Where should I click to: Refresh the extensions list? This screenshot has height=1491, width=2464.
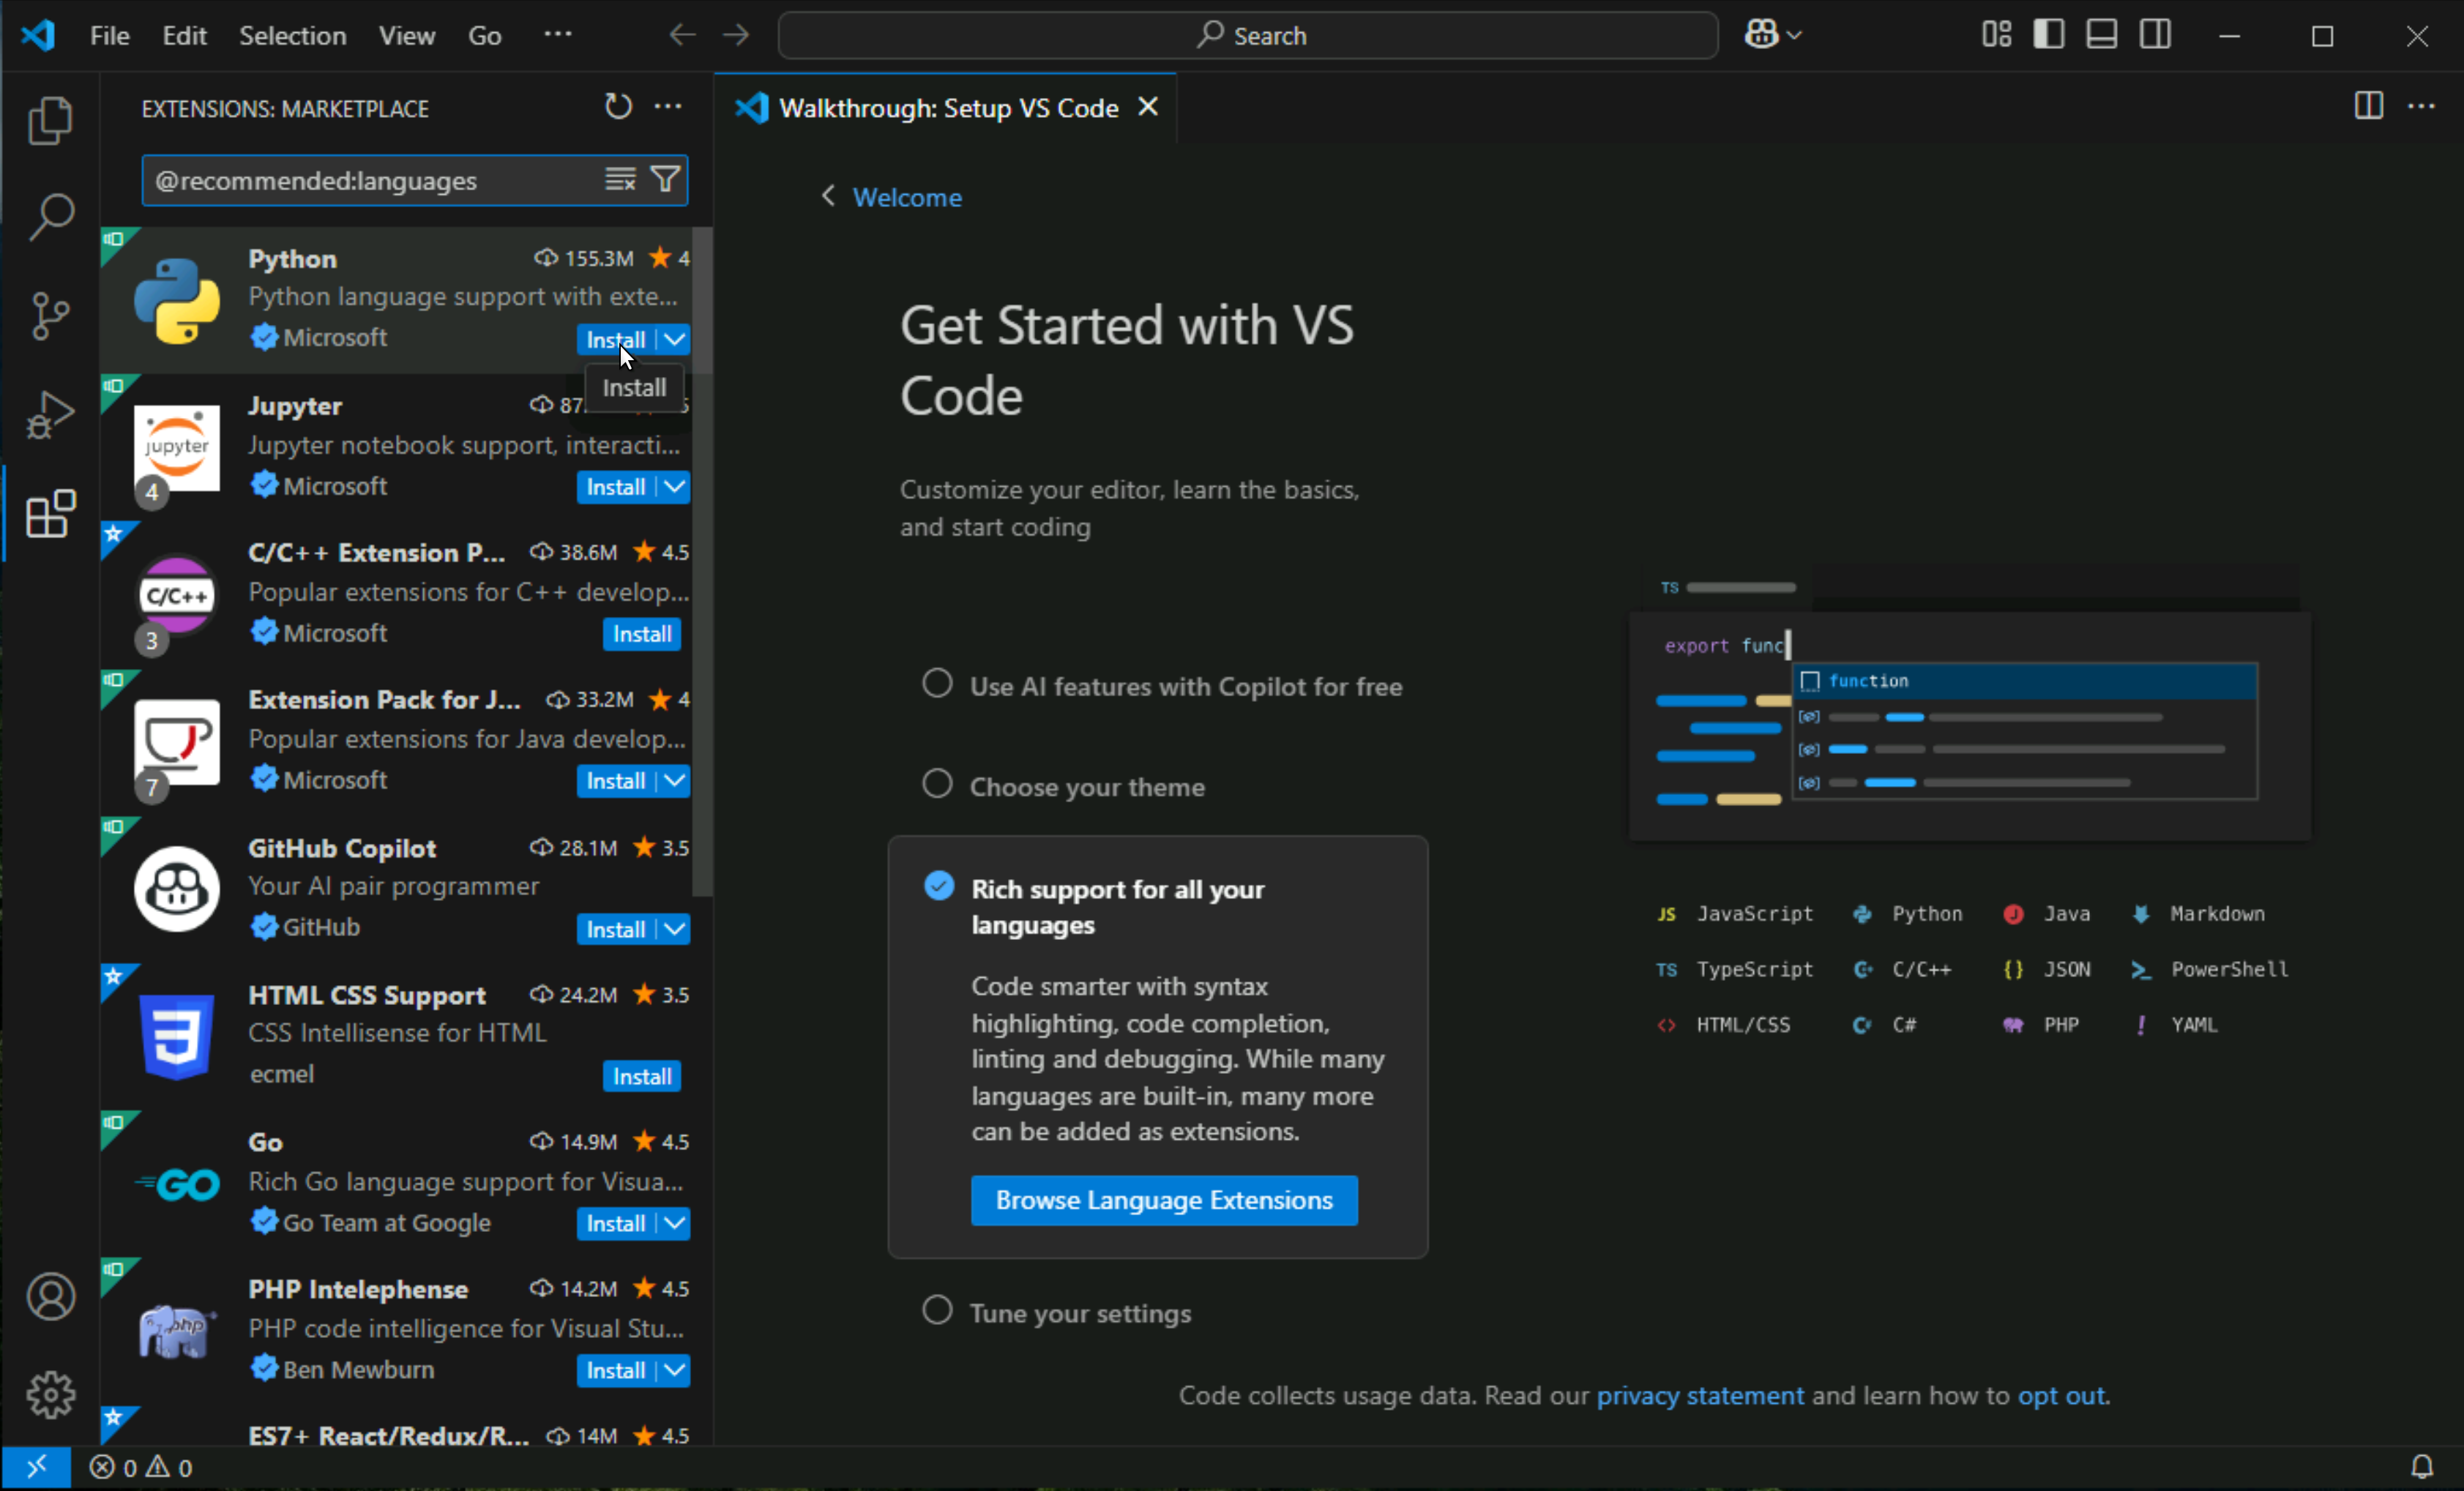pyautogui.click(x=618, y=107)
